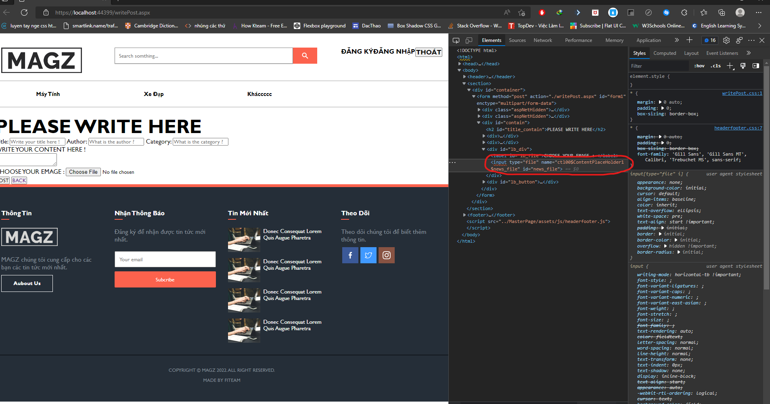This screenshot has height=404, width=770.
Task: Open the Extensions puzzle icon
Action: (684, 12)
